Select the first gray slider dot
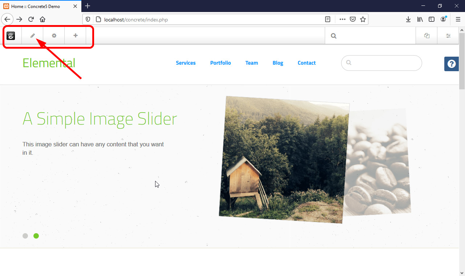The image size is (465, 276). coord(25,236)
